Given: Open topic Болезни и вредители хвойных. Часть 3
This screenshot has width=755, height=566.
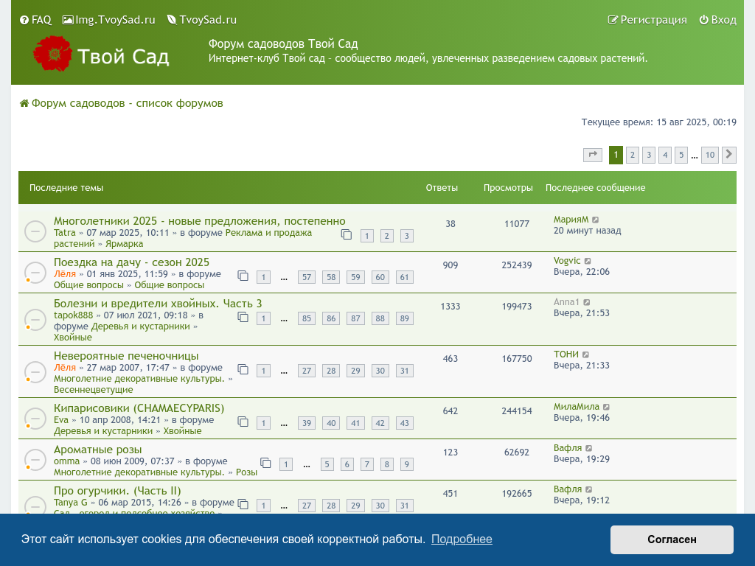Looking at the screenshot, I should [x=158, y=304].
